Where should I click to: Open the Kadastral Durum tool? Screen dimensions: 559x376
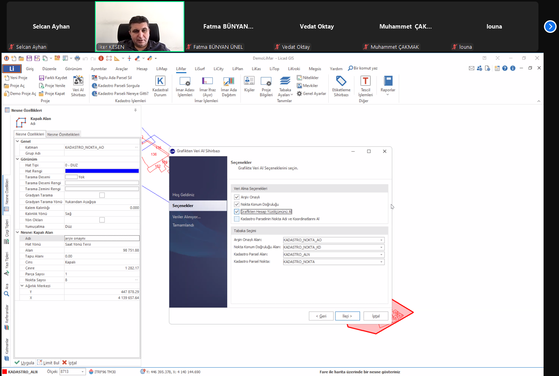pyautogui.click(x=160, y=86)
